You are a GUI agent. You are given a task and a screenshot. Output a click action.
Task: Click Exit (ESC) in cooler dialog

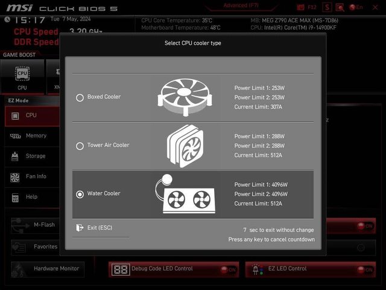(100, 228)
